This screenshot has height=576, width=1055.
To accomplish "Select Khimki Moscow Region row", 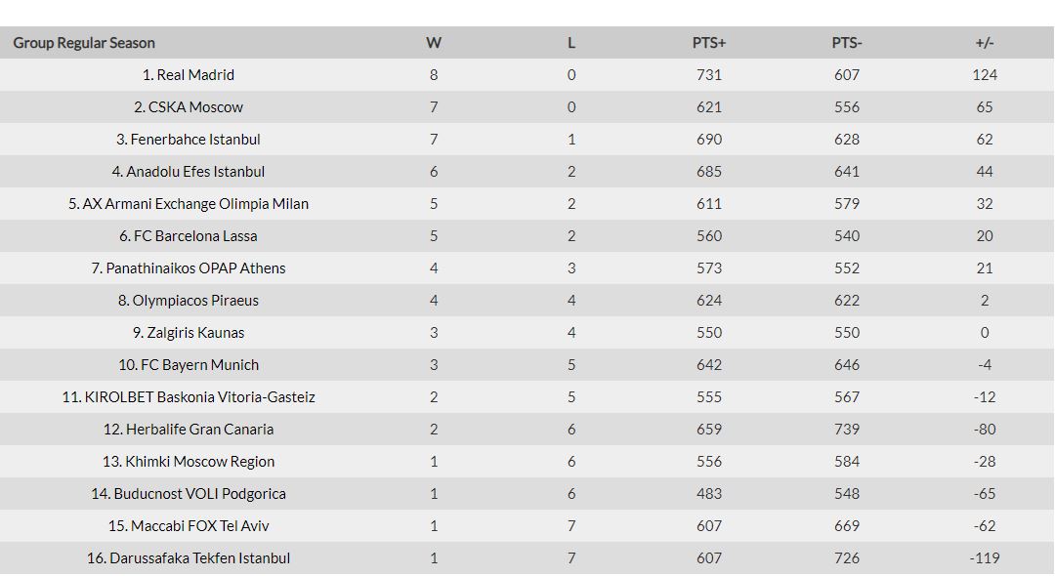I will (195, 462).
